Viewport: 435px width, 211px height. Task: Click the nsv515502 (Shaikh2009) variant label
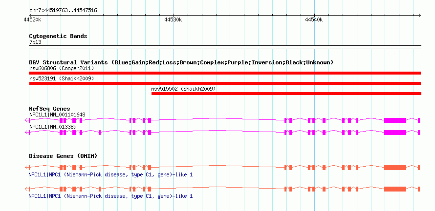[x=183, y=89]
